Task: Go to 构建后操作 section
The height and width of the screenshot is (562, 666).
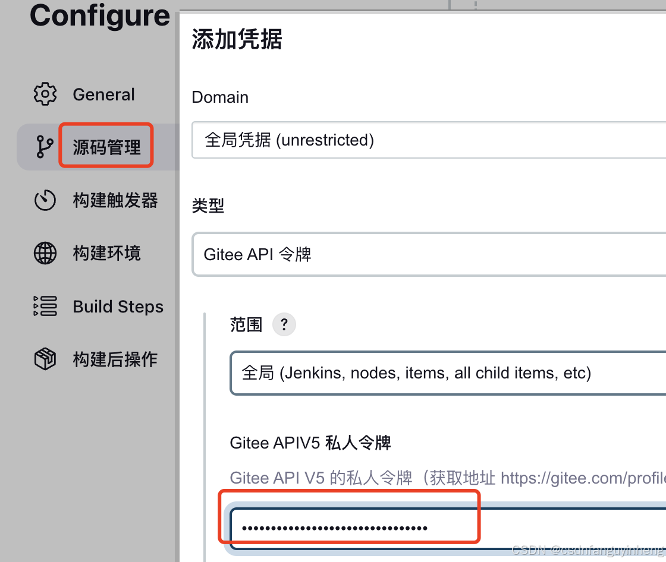Action: click(x=115, y=359)
